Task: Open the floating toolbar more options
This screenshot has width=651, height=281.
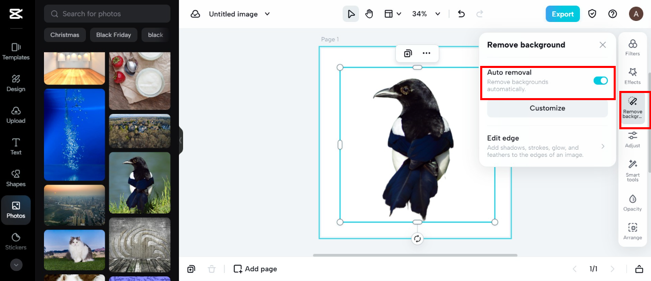Action: 426,53
